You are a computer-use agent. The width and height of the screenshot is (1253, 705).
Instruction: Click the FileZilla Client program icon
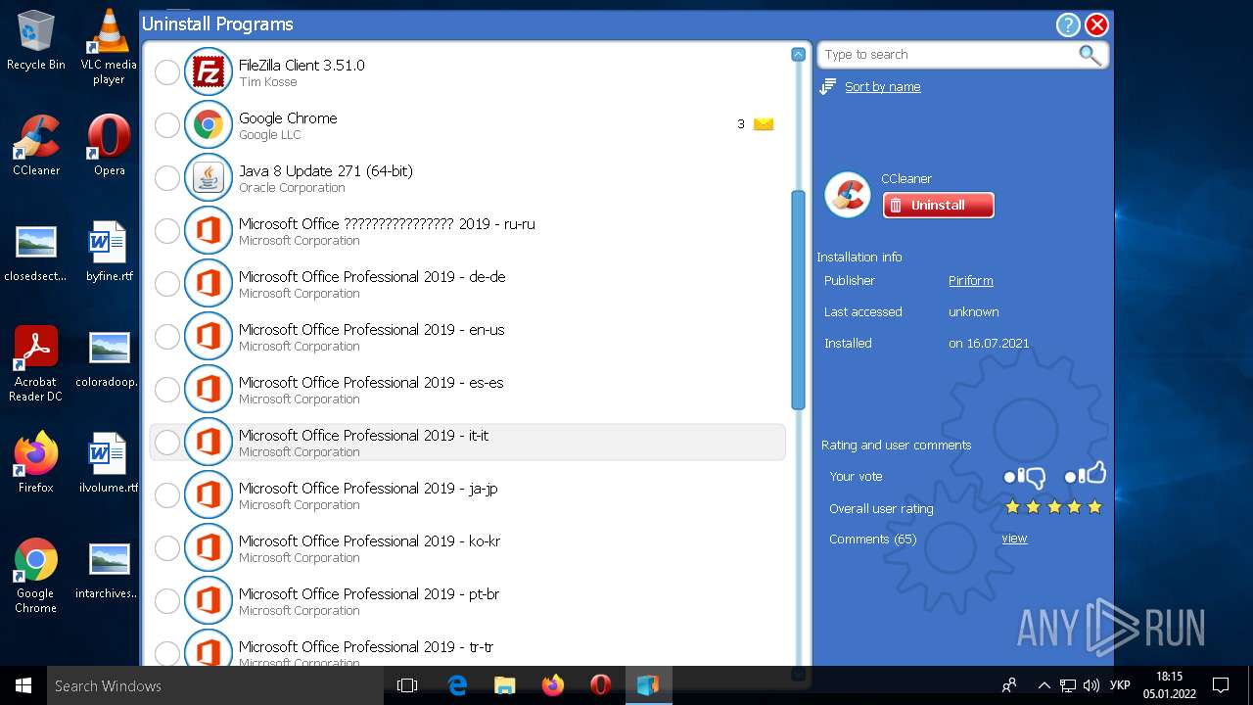208,71
